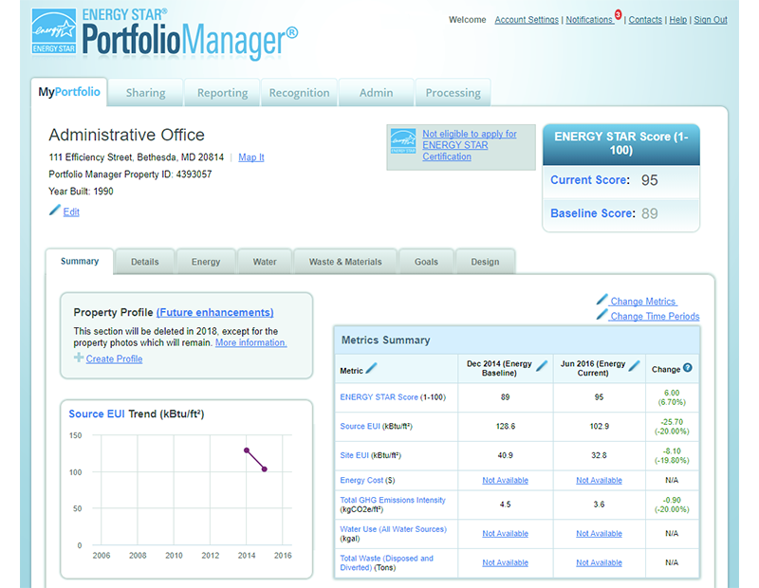The width and height of the screenshot is (759, 588).
Task: Click the 2014 data point on EUI chart
Action: click(247, 450)
